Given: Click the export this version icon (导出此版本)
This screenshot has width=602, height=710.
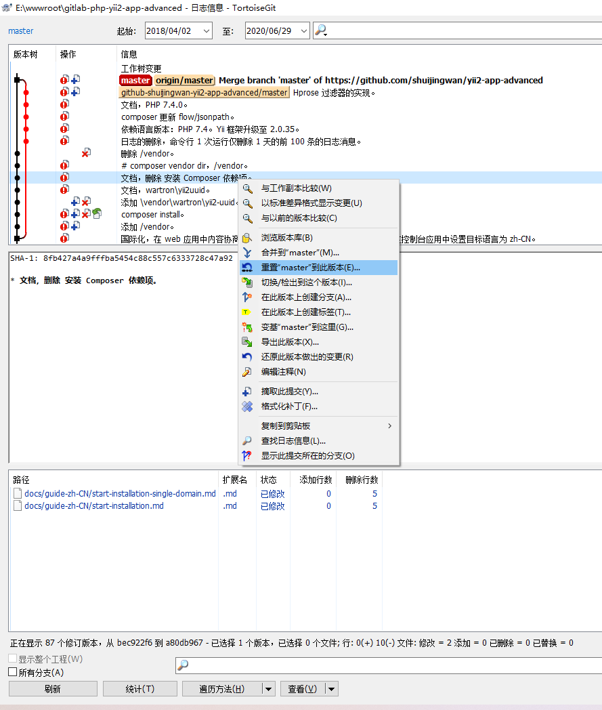Looking at the screenshot, I should point(247,342).
